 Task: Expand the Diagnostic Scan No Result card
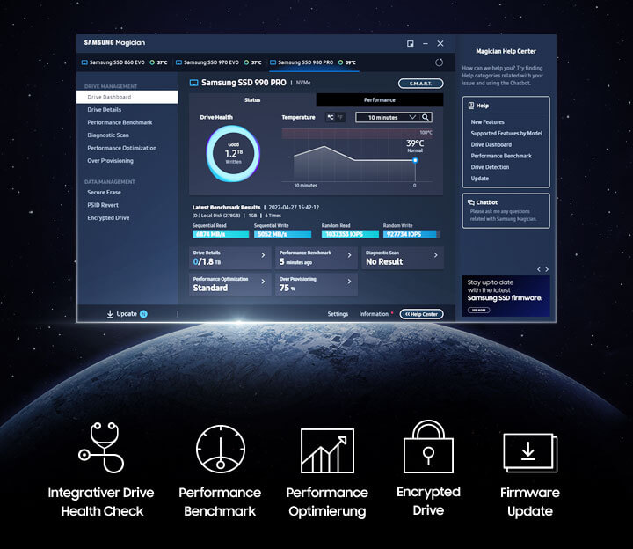coord(435,256)
